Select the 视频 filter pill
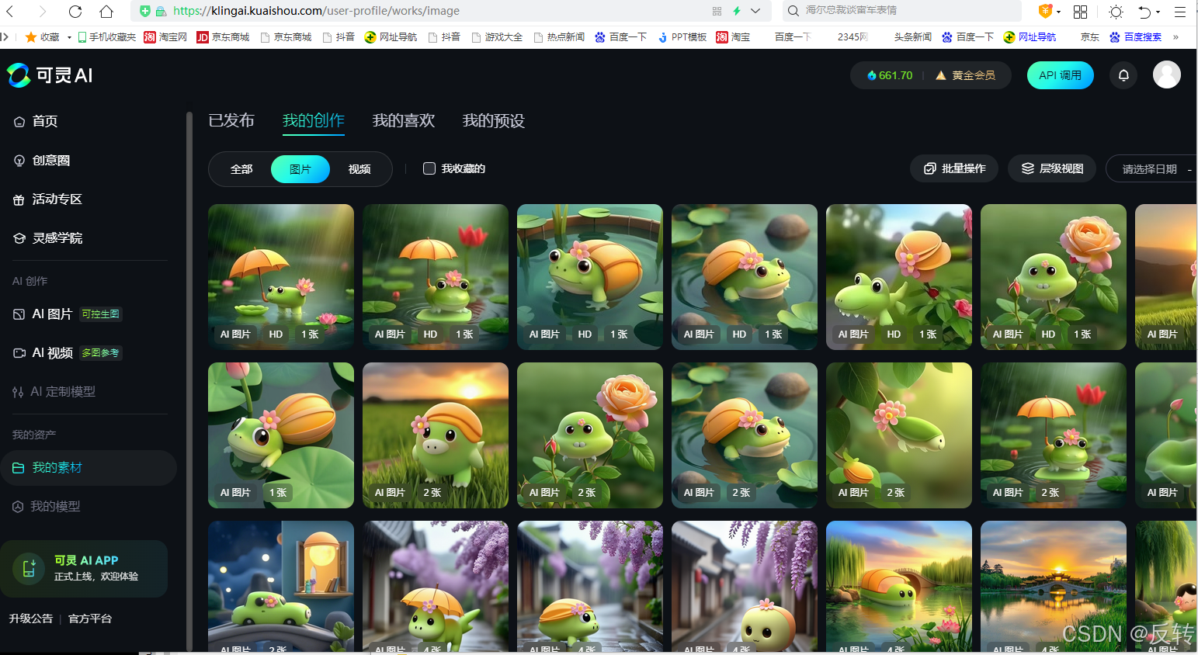Viewport: 1198px width, 655px height. pos(359,169)
